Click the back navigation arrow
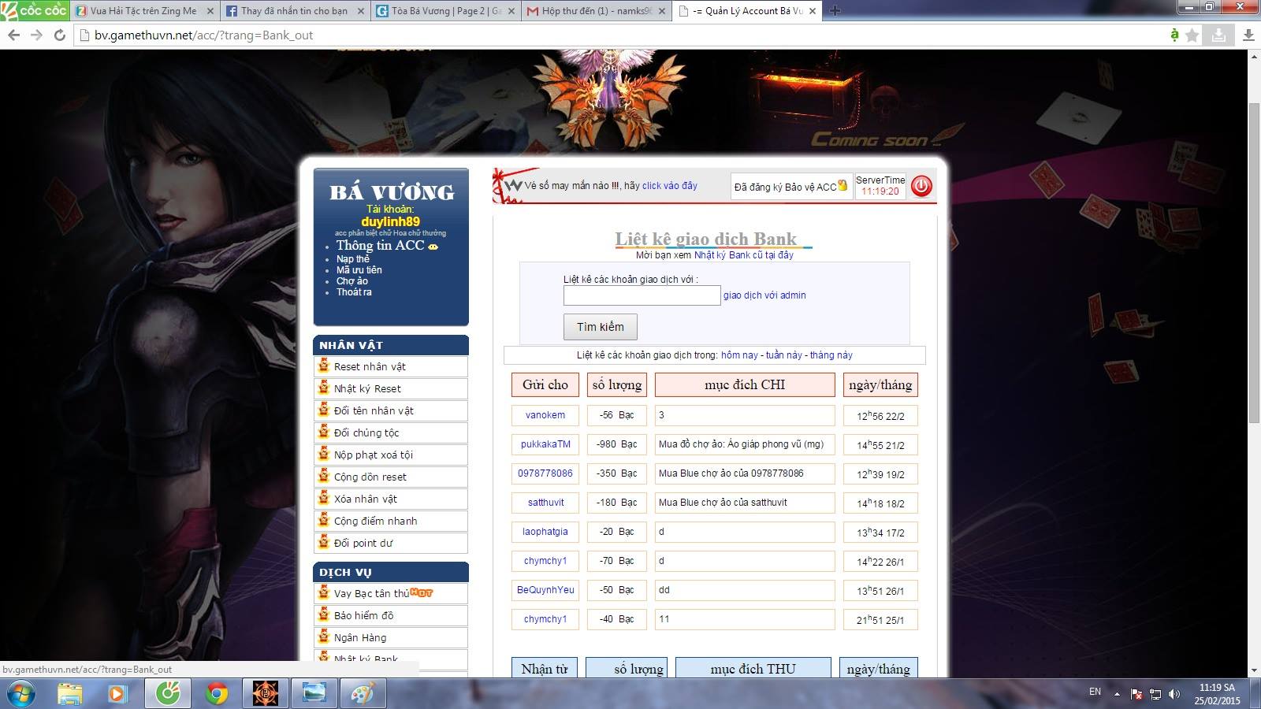 point(13,35)
